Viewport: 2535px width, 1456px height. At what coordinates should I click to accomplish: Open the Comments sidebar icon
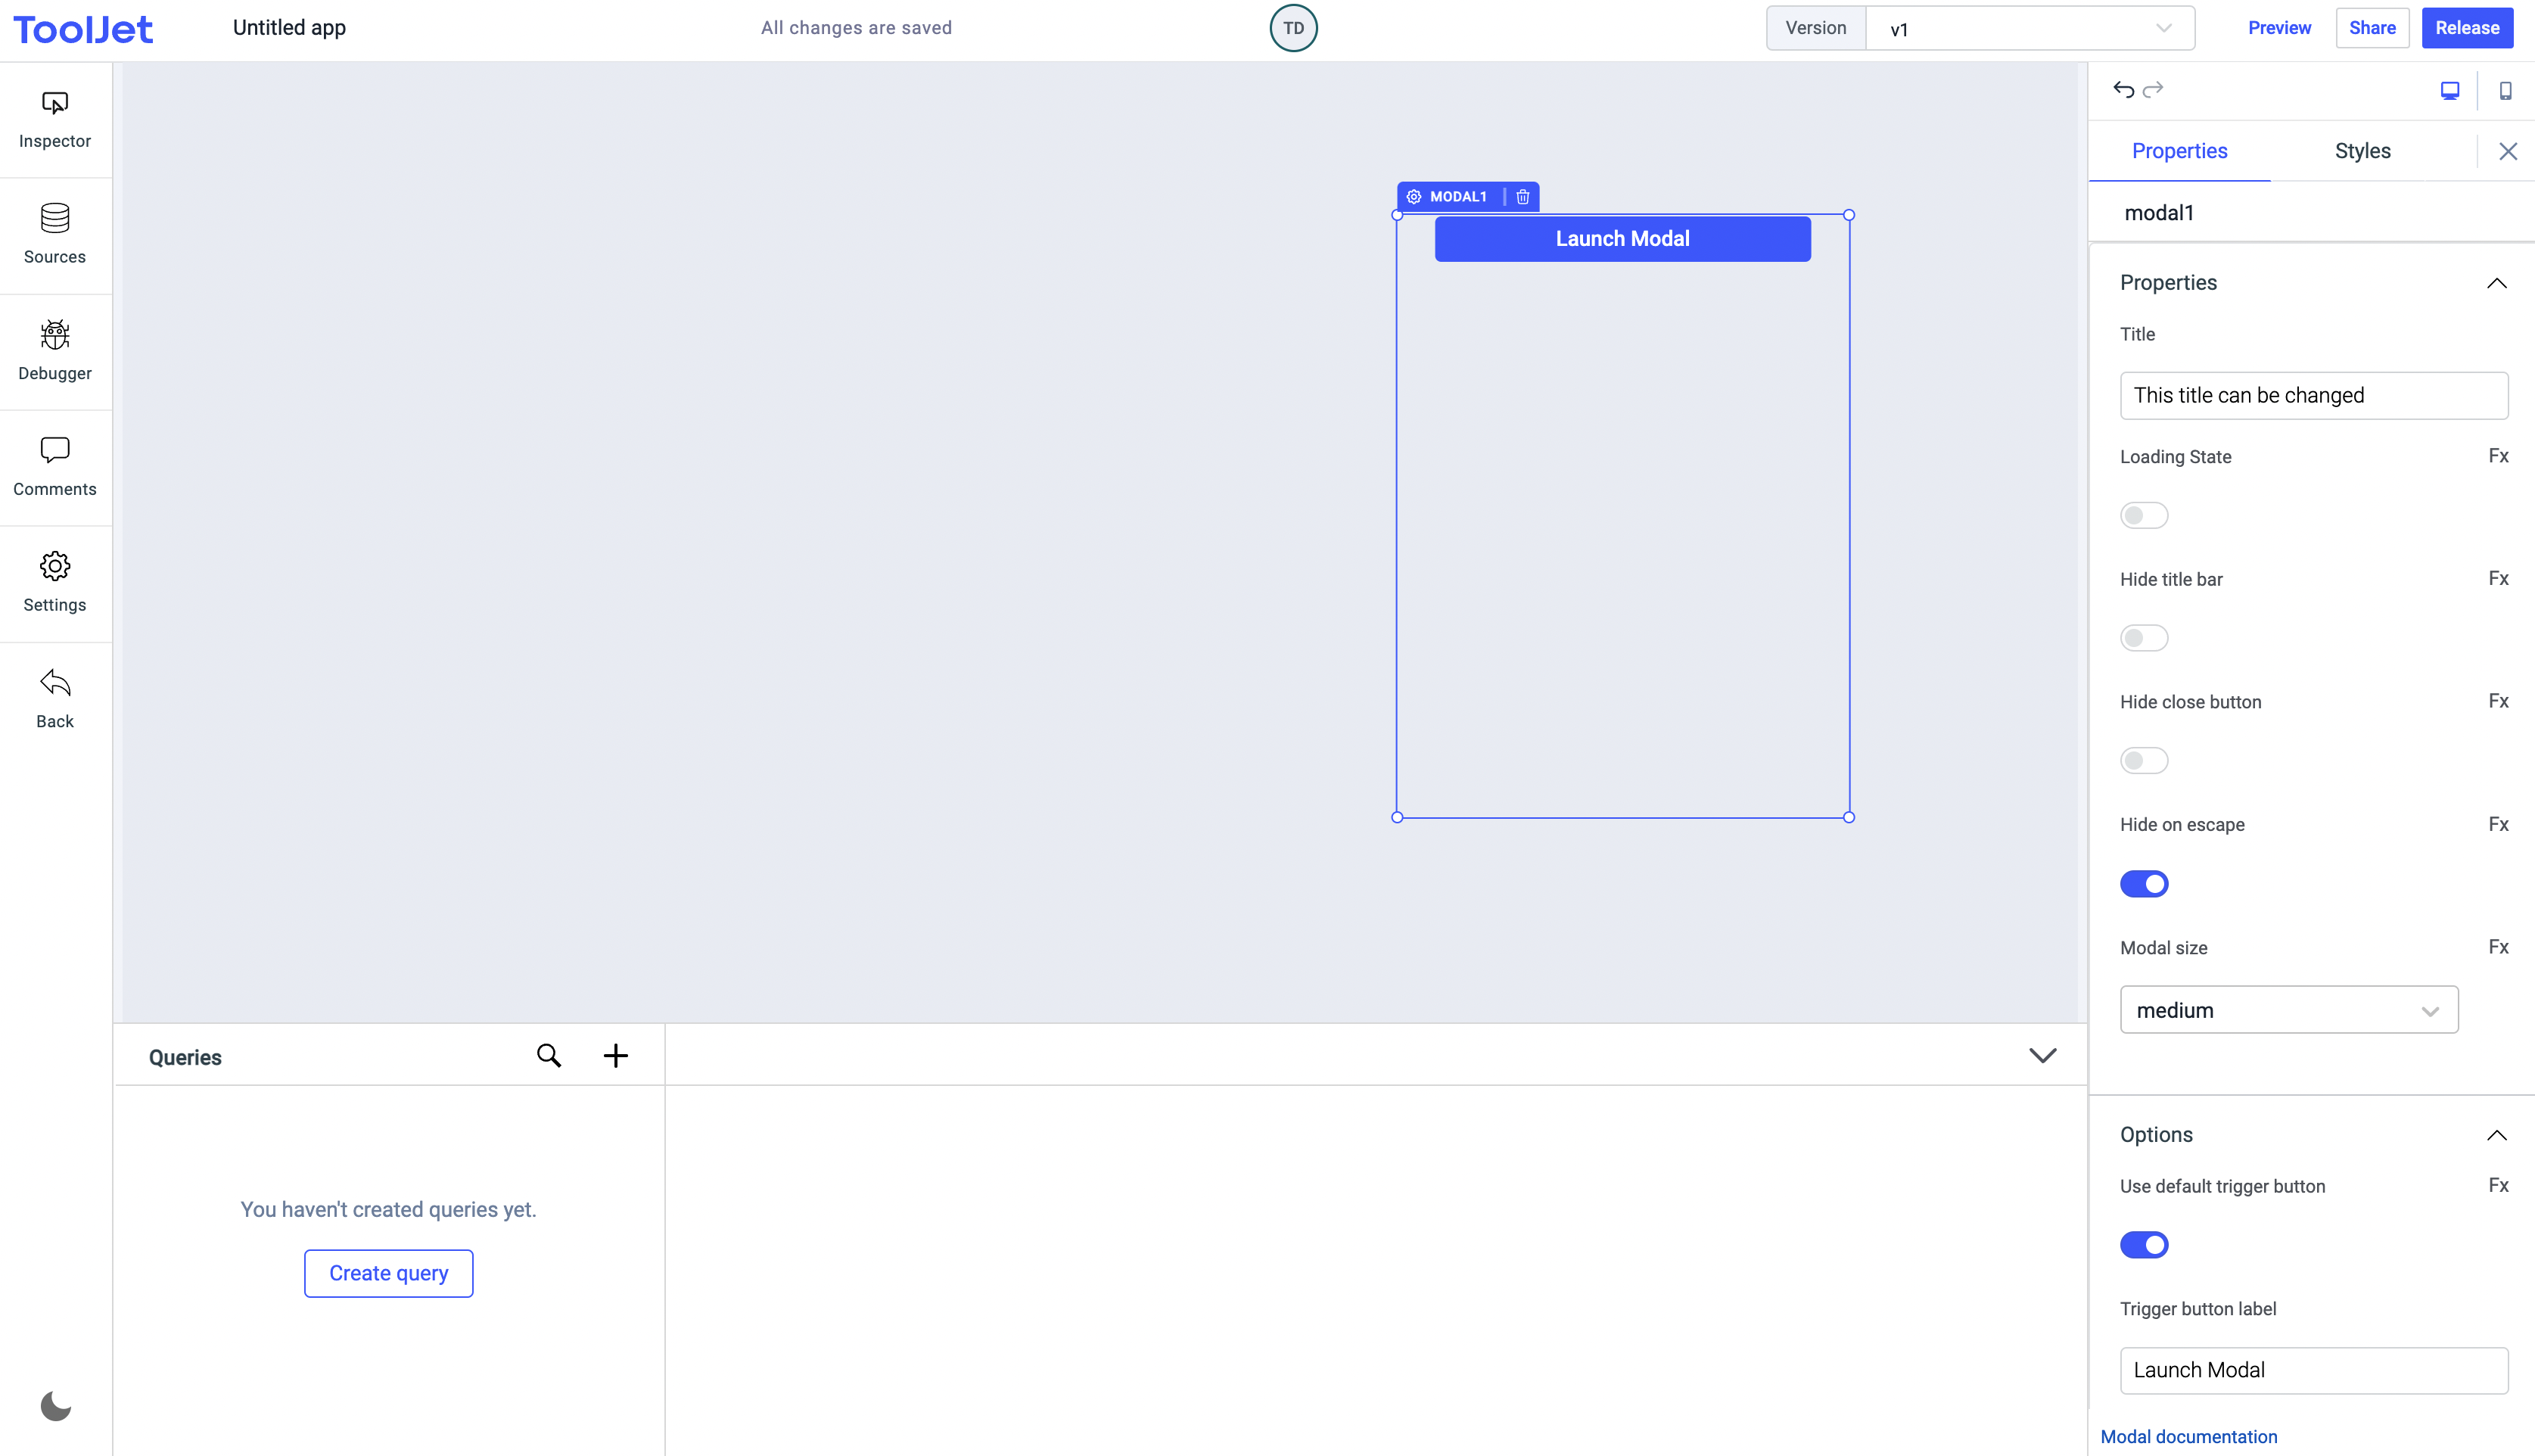pos(55,467)
